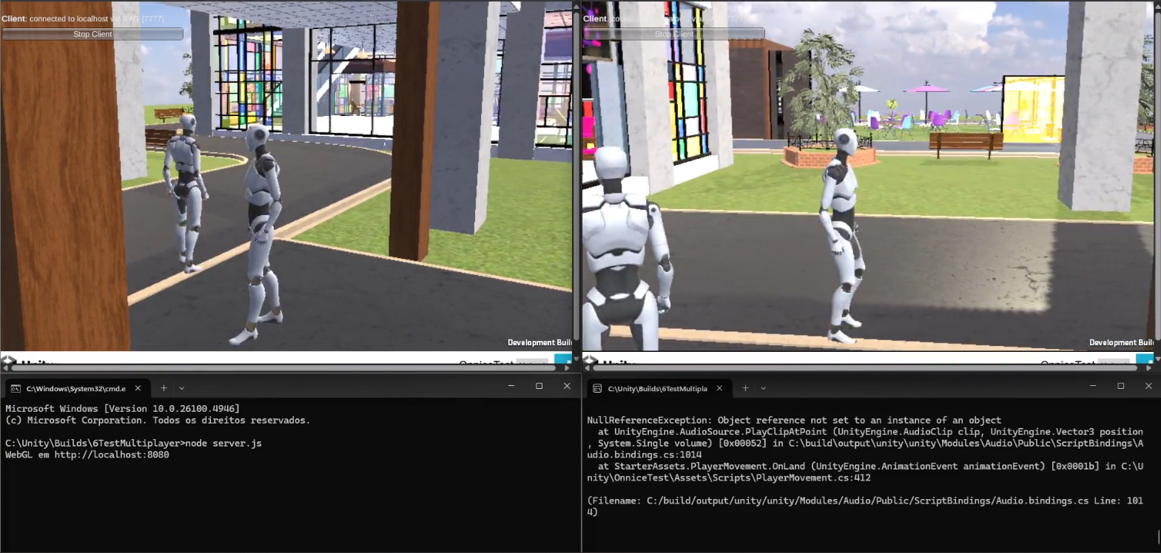Click the scroll-down arrow in left browser

(576, 359)
